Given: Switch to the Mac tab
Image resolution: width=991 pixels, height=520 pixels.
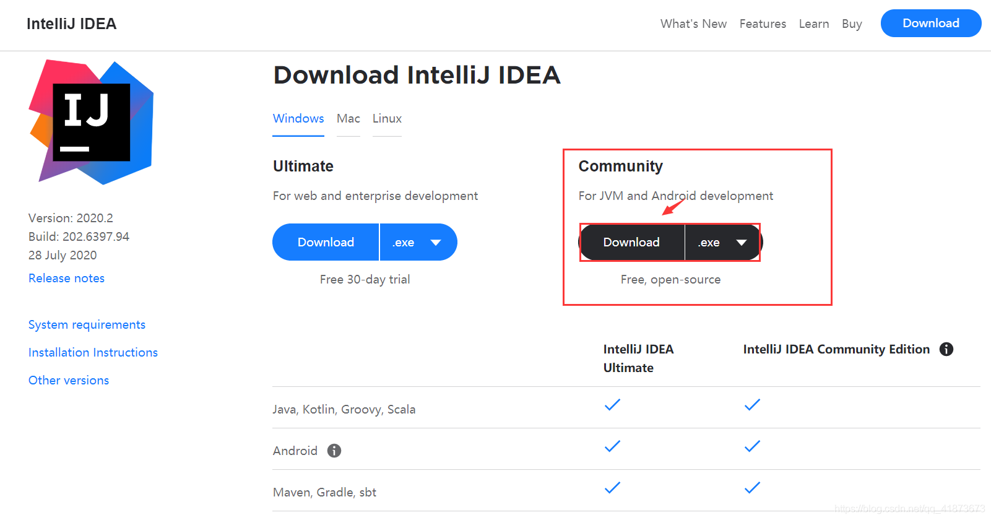Looking at the screenshot, I should pyautogui.click(x=348, y=118).
